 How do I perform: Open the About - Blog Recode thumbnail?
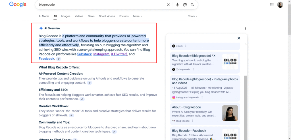point(230,114)
